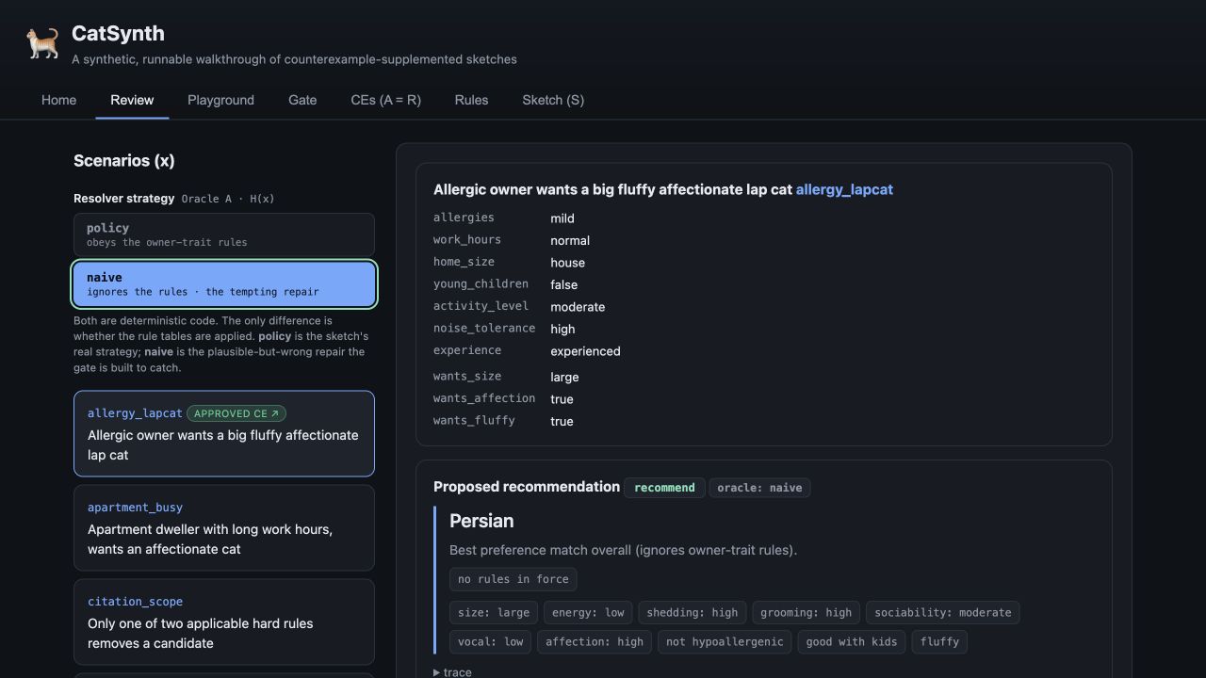
Task: Click the 'sociability: moderate' tag
Action: point(942,612)
